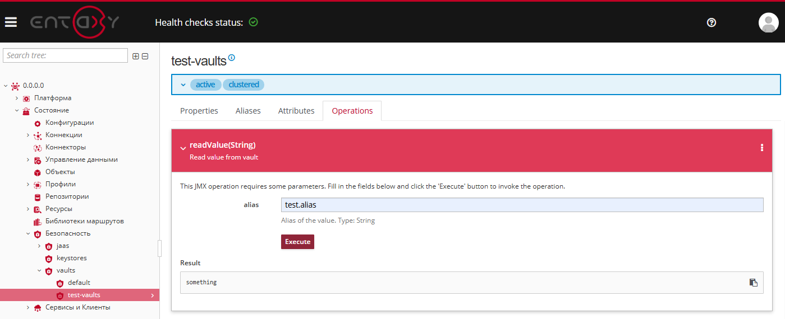785x319 pixels.
Task: Focus the Search tree input box
Action: (65, 55)
